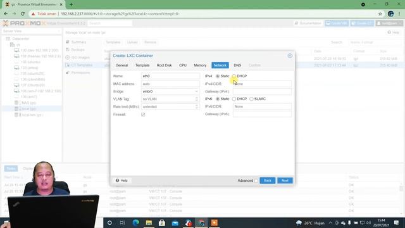Click the Name field containing eth0
Viewport: 405px width, 228px height.
coord(170,76)
